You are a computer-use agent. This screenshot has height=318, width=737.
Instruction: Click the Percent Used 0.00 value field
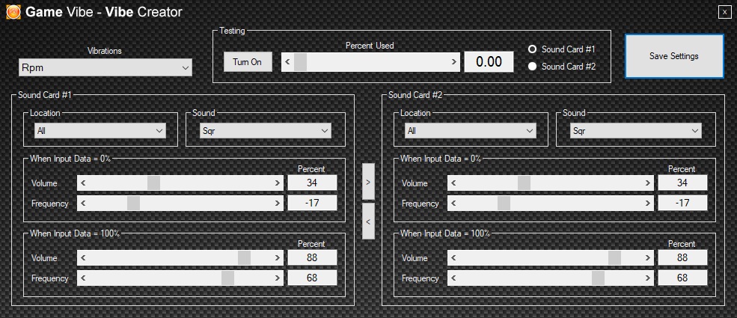489,62
